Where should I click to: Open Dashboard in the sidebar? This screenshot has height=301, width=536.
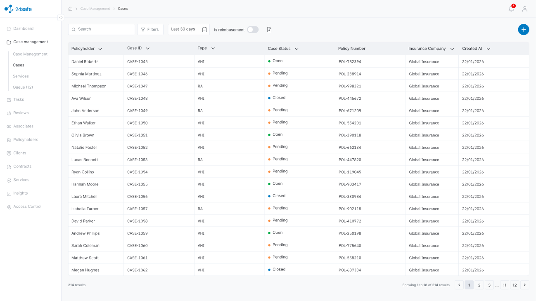24,28
